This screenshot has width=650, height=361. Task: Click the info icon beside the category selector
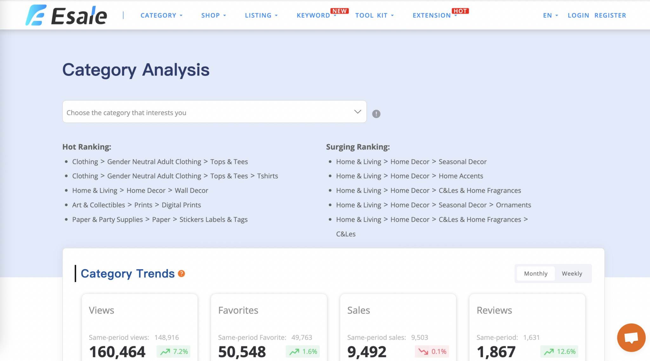(x=376, y=114)
